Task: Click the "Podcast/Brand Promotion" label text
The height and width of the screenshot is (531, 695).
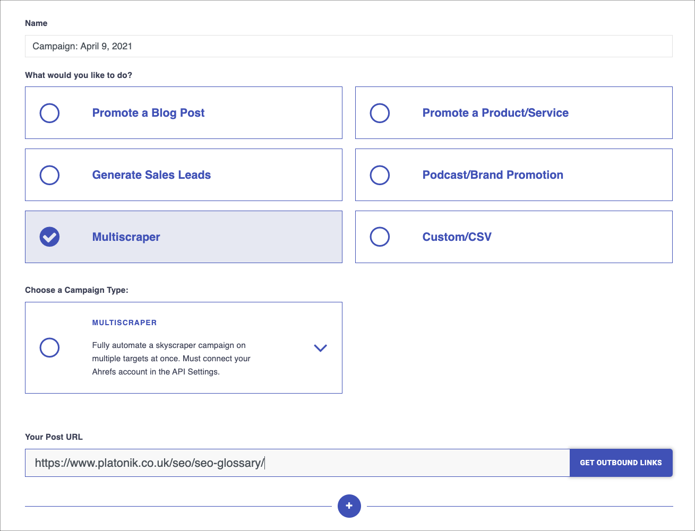Action: 493,175
